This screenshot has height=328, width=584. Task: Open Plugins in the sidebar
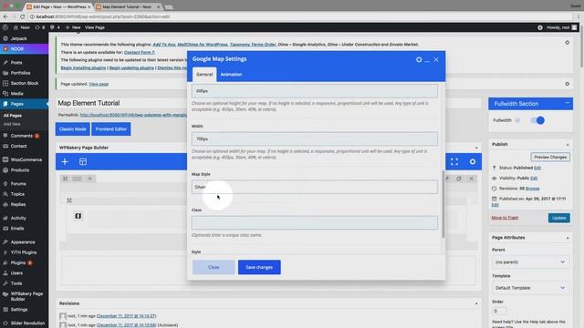click(18, 263)
